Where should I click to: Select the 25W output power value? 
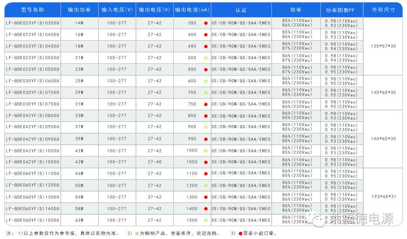point(79,81)
